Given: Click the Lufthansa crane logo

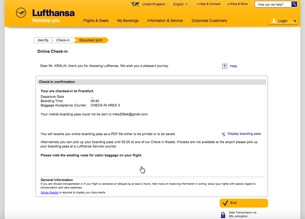Looking at the screenshot, I should tap(21, 13).
